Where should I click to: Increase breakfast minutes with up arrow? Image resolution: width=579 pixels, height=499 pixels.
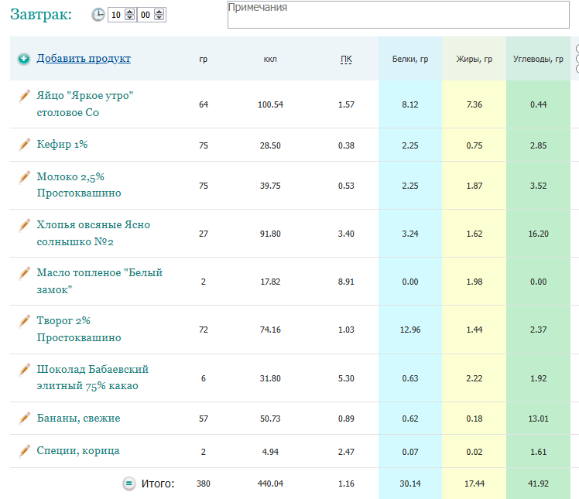pyautogui.click(x=159, y=12)
